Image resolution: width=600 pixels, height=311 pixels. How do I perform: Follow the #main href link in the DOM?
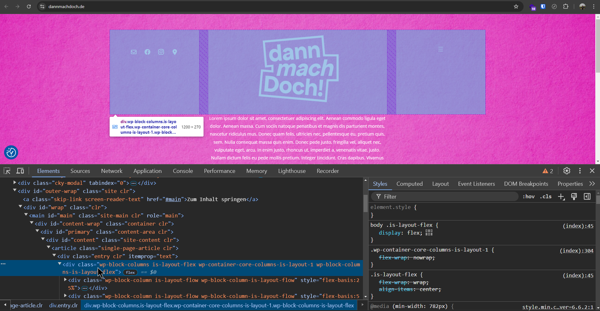[x=173, y=199]
